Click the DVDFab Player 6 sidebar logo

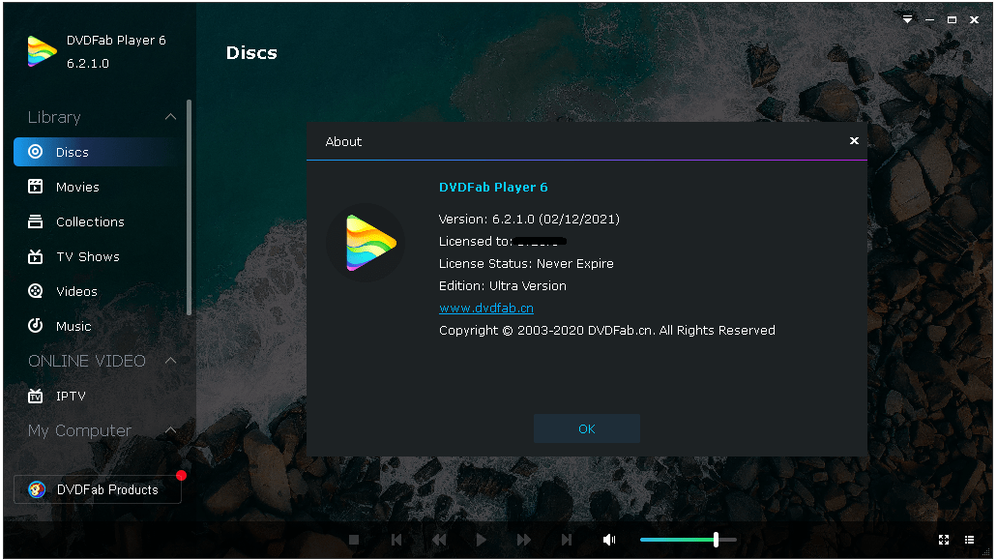[x=42, y=51]
